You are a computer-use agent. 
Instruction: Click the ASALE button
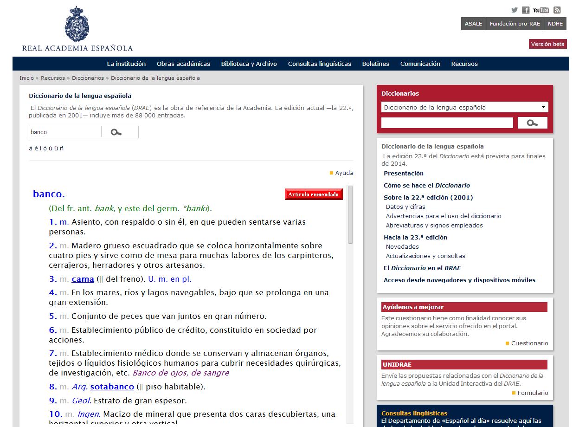[x=473, y=24]
